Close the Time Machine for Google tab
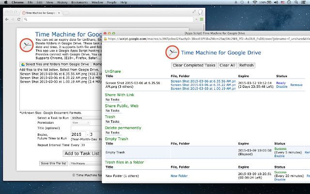The height and width of the screenshot is (194, 310). pos(59,13)
